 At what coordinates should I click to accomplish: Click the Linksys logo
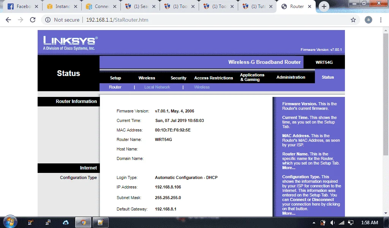click(x=70, y=43)
